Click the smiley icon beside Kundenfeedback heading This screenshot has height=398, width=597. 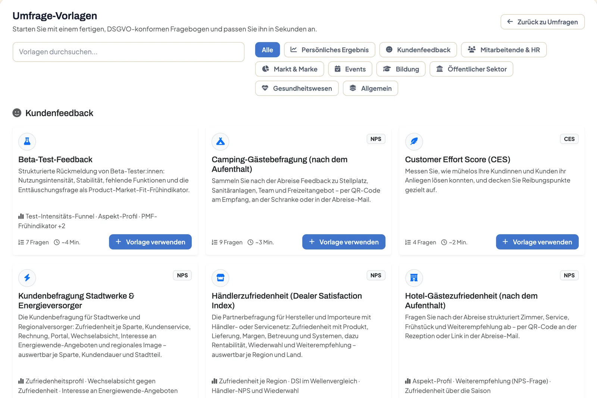click(x=17, y=113)
